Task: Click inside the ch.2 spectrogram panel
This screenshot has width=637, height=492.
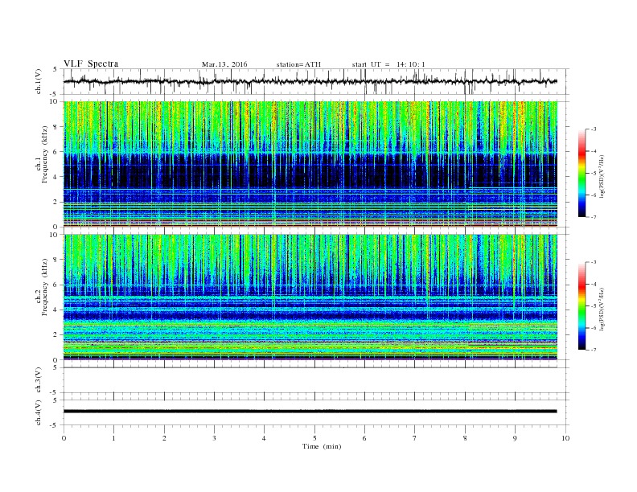Action: tap(310, 297)
